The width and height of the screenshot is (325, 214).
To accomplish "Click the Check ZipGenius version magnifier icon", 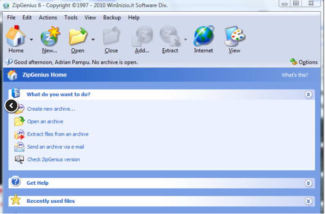I will pos(19,159).
